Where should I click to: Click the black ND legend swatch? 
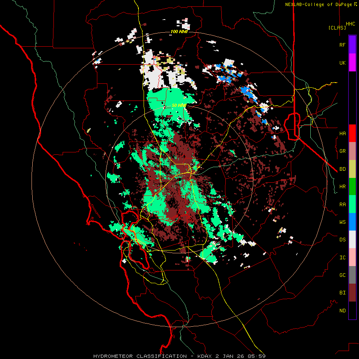352,310
